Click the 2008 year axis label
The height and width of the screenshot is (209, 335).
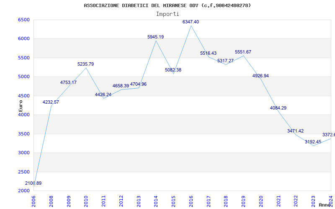(x=51, y=201)
